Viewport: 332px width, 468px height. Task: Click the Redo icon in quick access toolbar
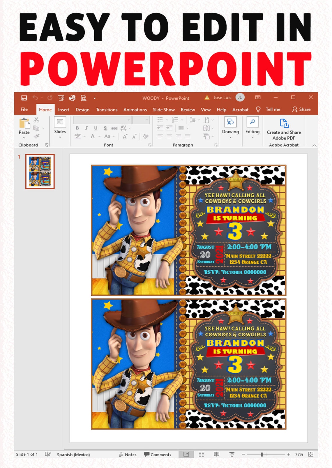coord(50,98)
